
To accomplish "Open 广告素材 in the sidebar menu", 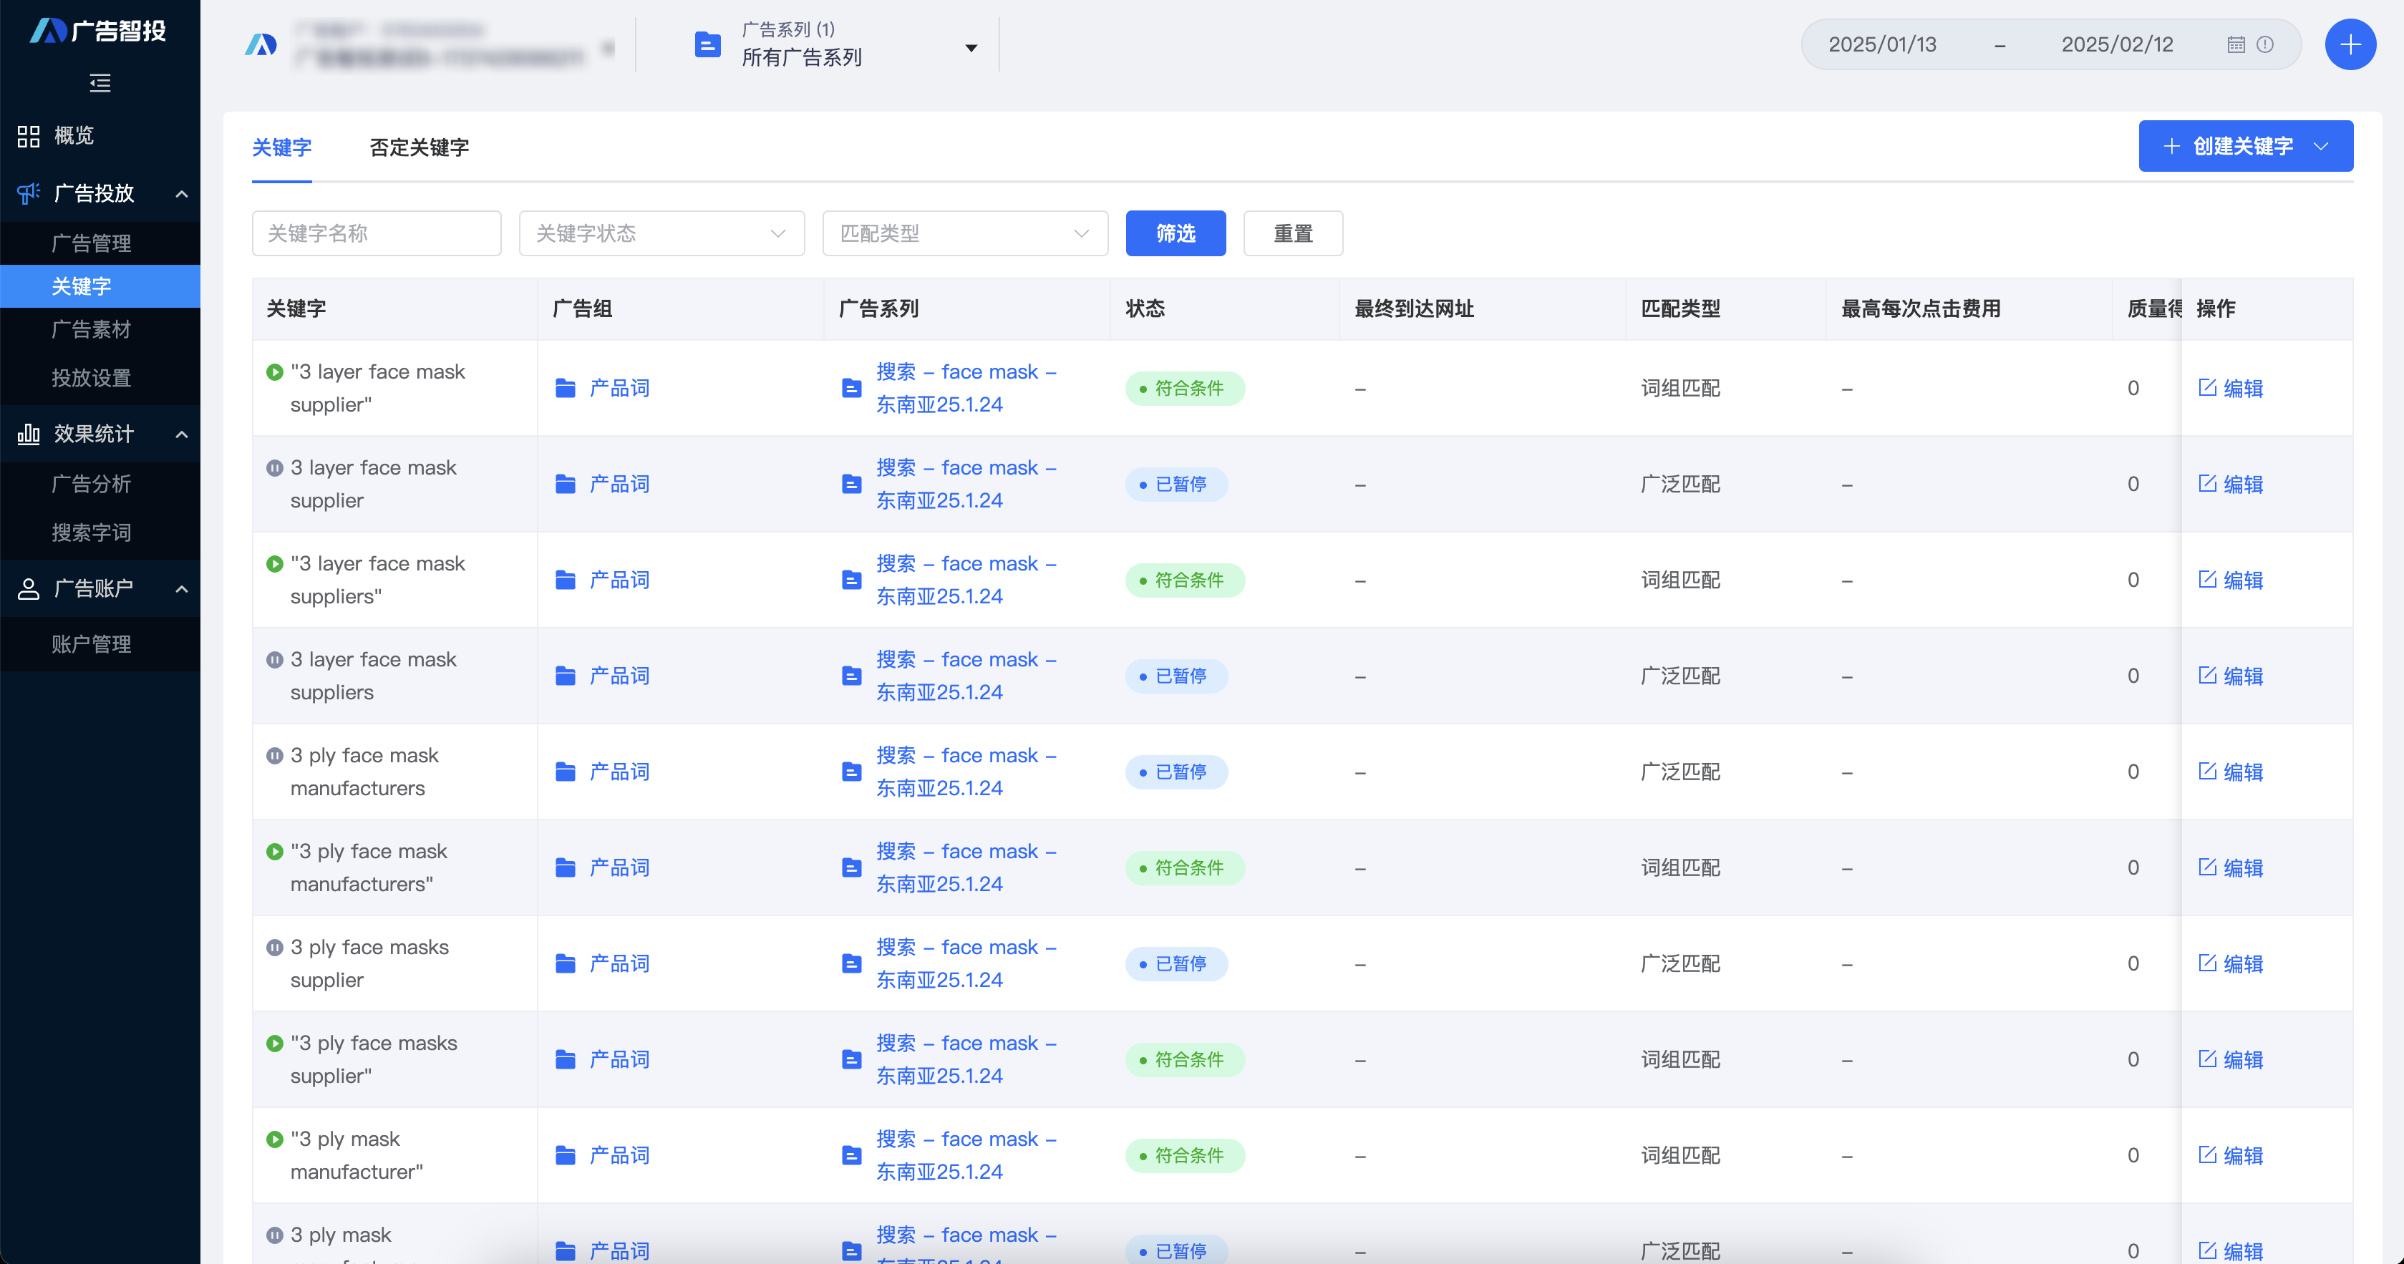I will (x=92, y=329).
